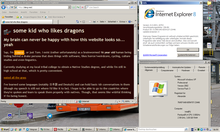The height and width of the screenshot is (132, 220).
Task: Click the Print icon in command bar
Action: coord(94,22)
